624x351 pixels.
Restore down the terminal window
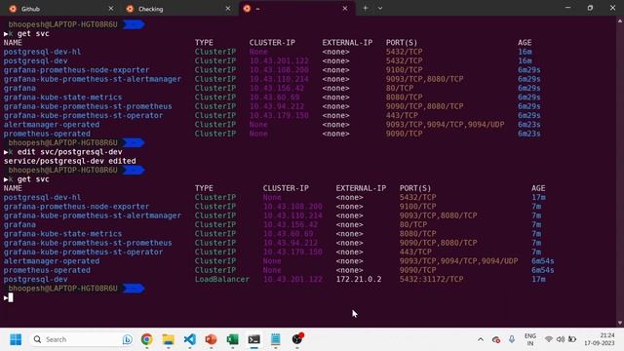(590, 8)
